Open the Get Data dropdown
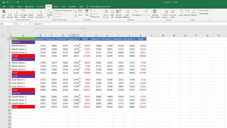The width and height of the screenshot is (227, 128). [x=4, y=14]
